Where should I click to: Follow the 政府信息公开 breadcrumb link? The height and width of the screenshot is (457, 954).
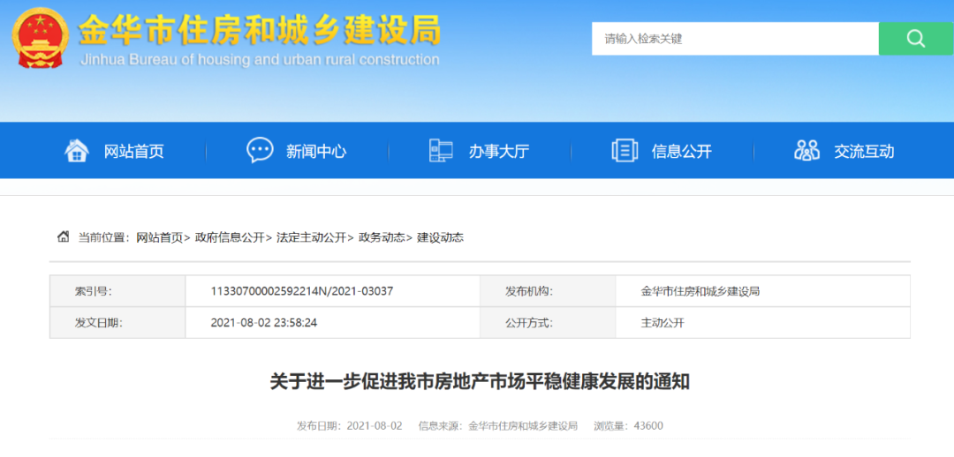(x=230, y=237)
